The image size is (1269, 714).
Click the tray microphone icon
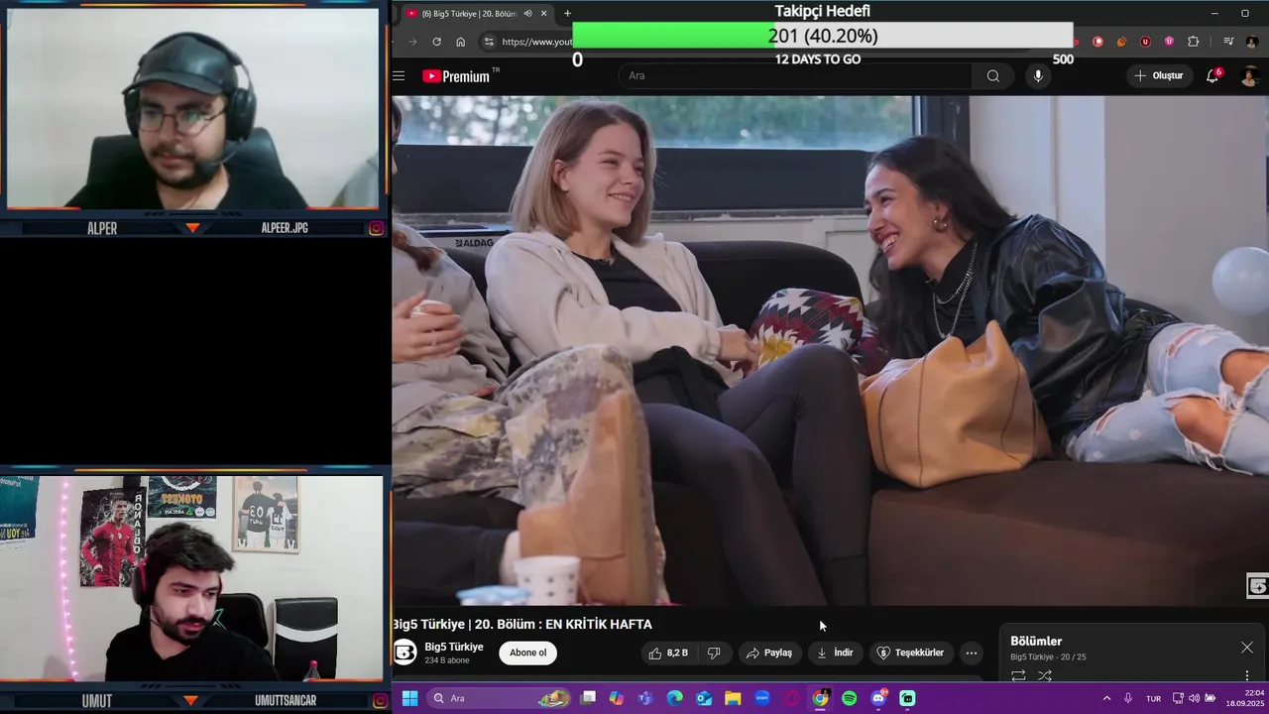(1128, 698)
